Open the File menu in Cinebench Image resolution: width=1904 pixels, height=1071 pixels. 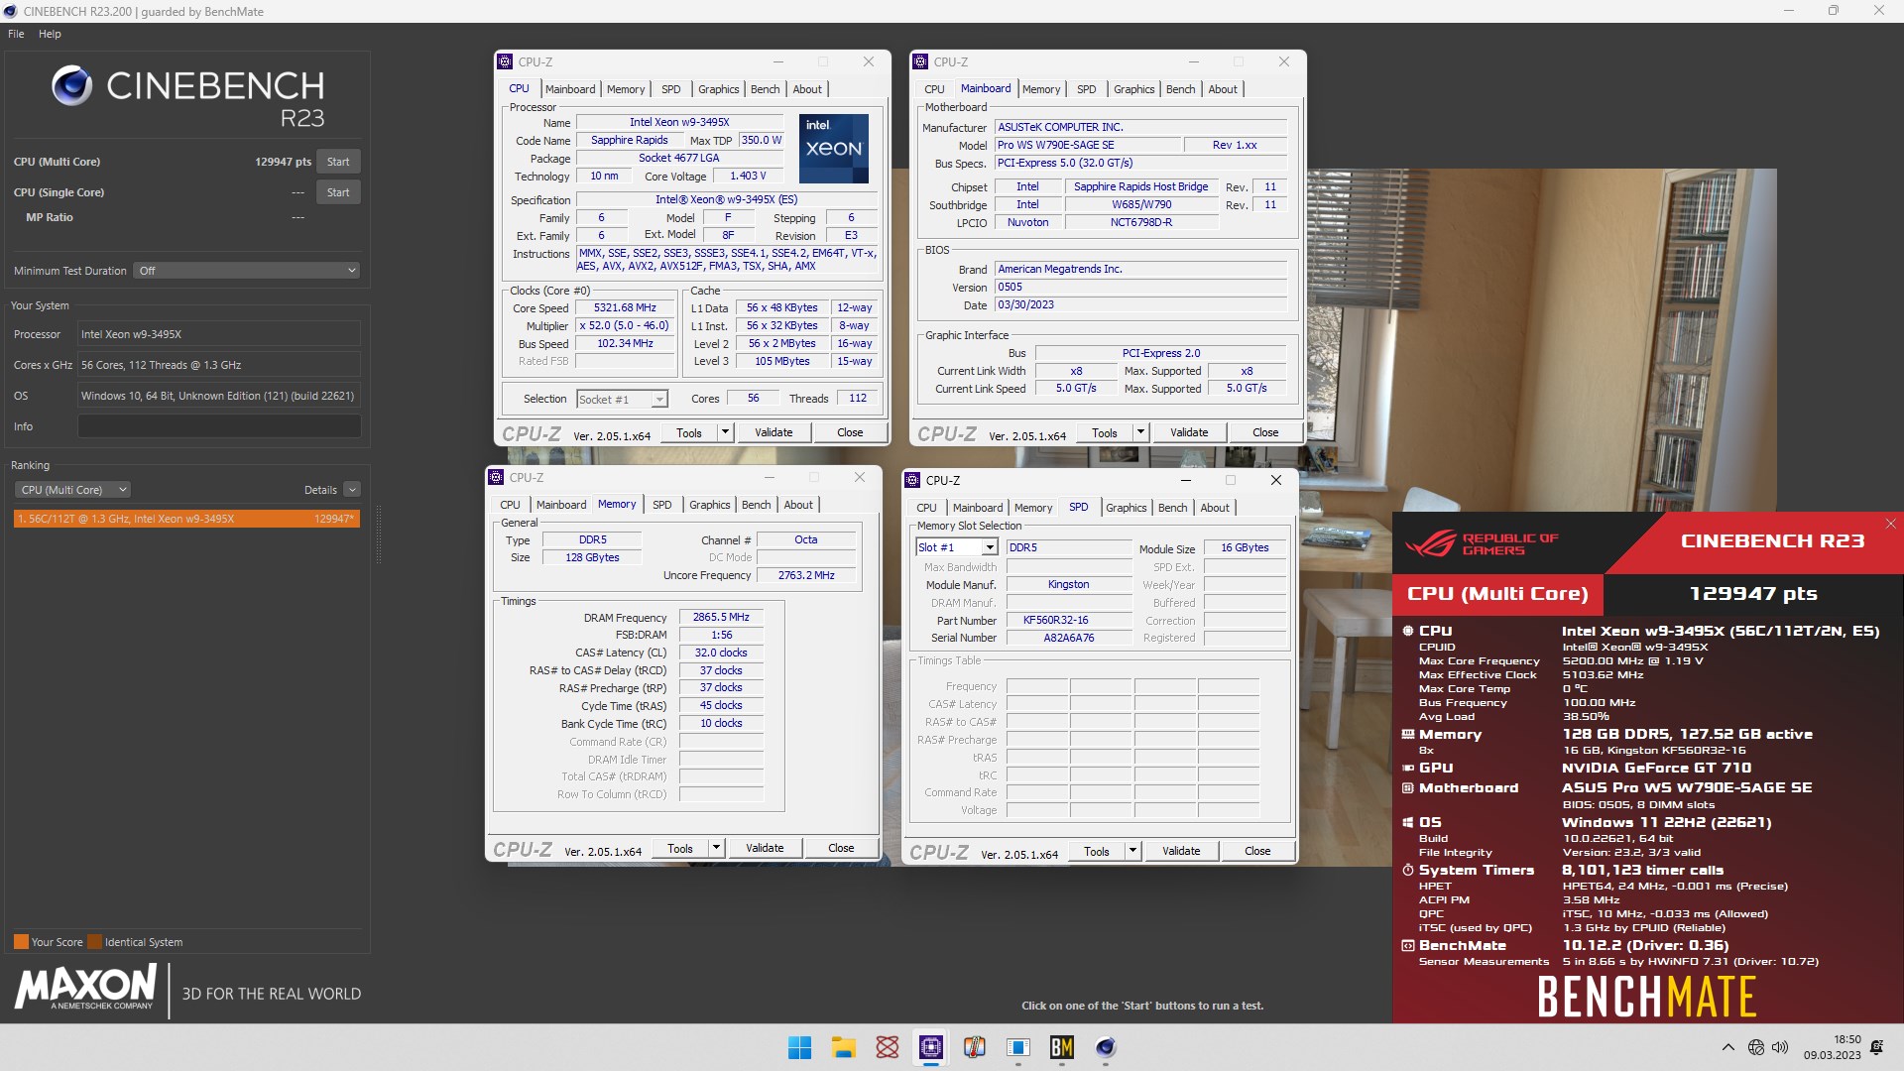(x=16, y=34)
